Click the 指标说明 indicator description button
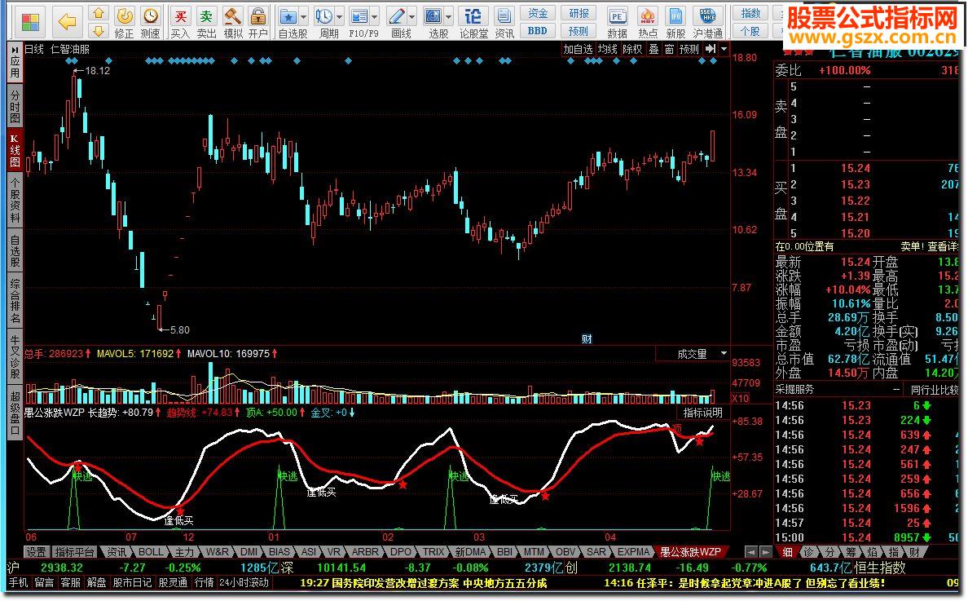968x601 pixels. (x=702, y=413)
